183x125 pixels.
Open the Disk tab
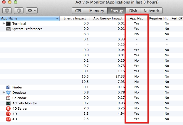pyautogui.click(x=133, y=11)
